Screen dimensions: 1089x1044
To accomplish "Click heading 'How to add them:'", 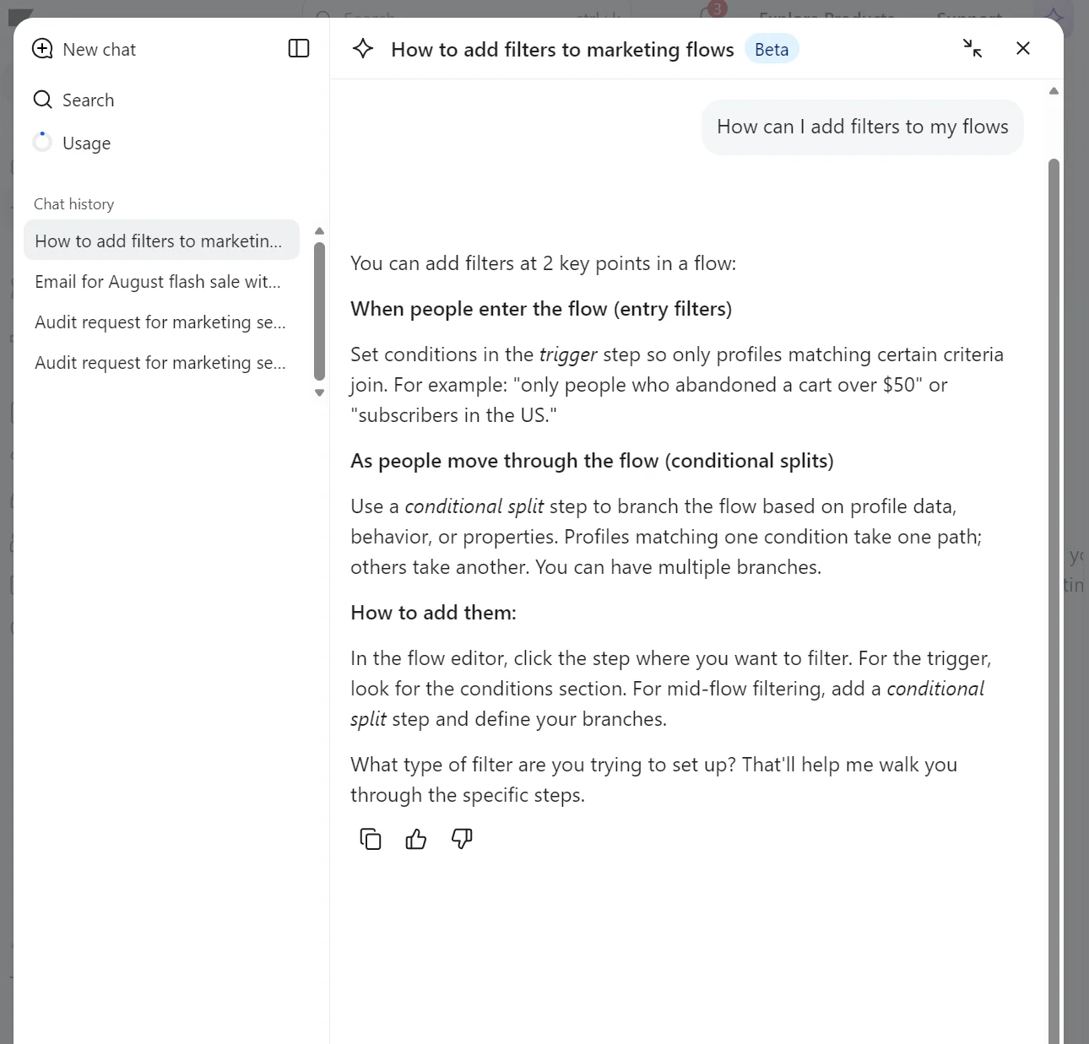I will [x=433, y=613].
